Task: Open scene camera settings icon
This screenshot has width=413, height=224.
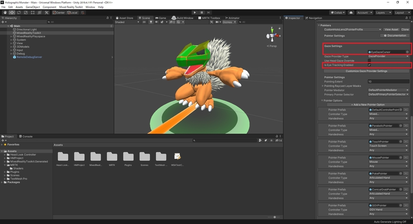Action: coord(219,22)
